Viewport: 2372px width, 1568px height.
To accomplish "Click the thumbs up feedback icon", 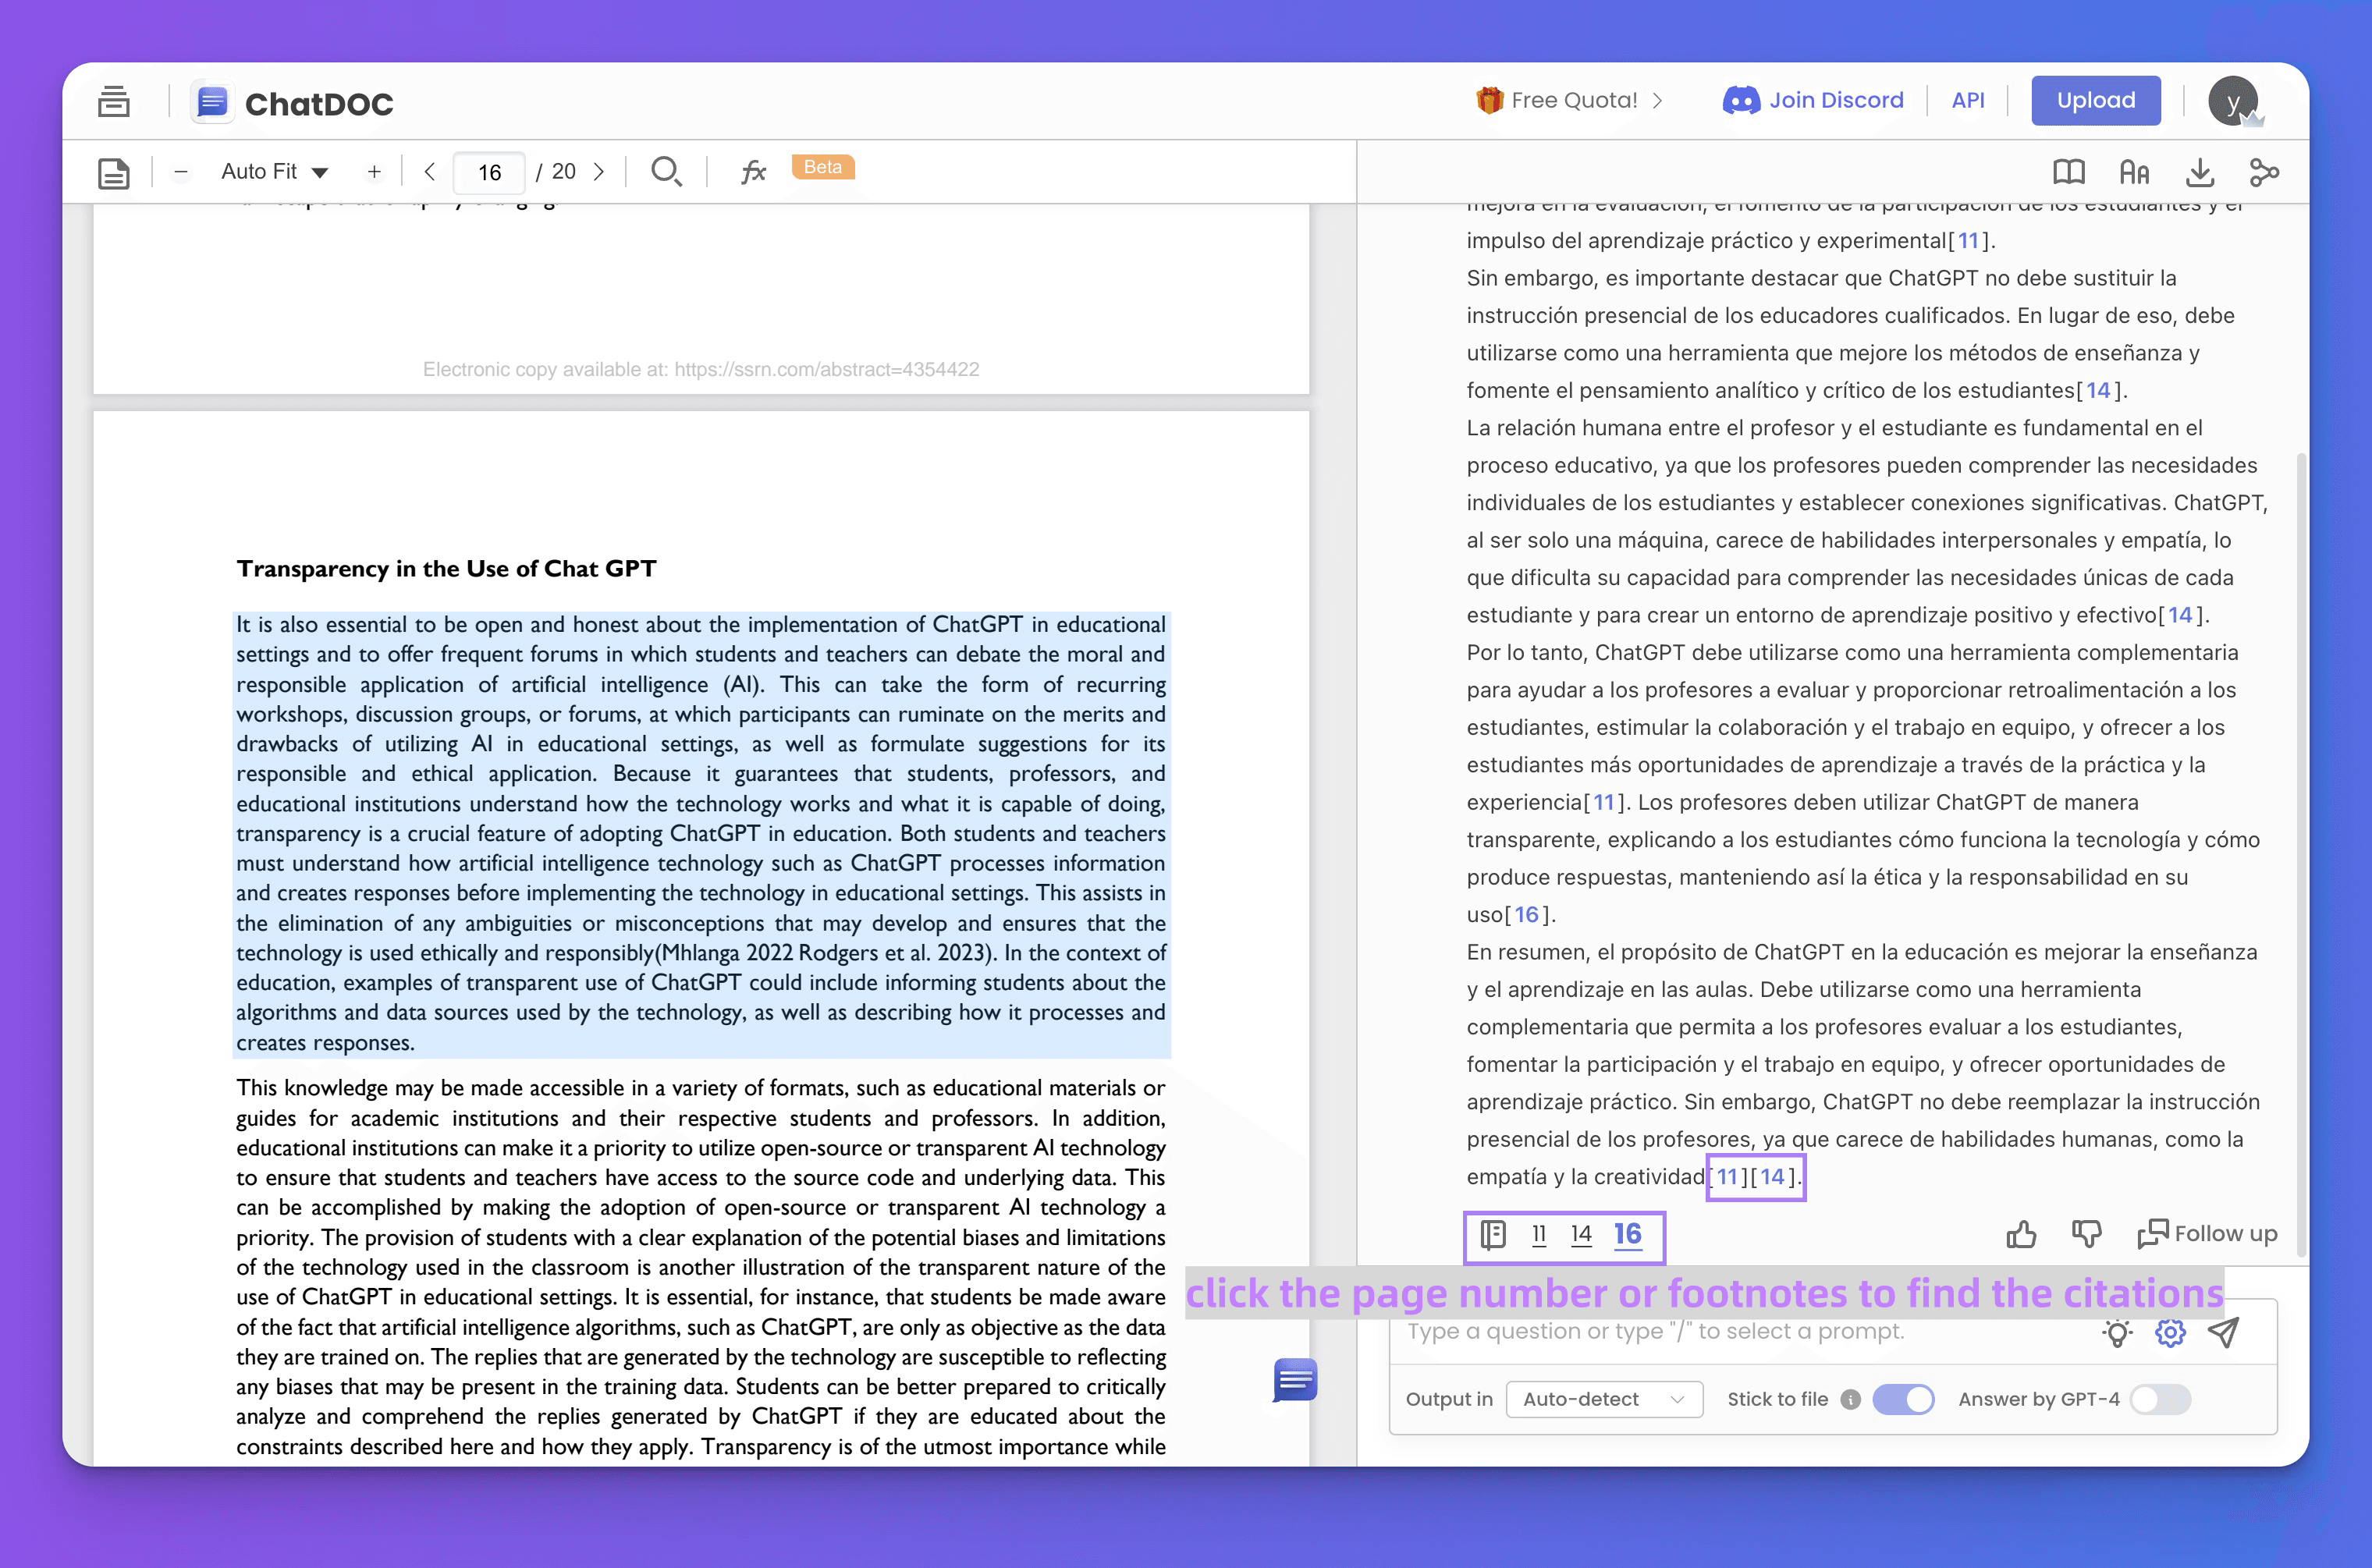I will [2021, 1234].
